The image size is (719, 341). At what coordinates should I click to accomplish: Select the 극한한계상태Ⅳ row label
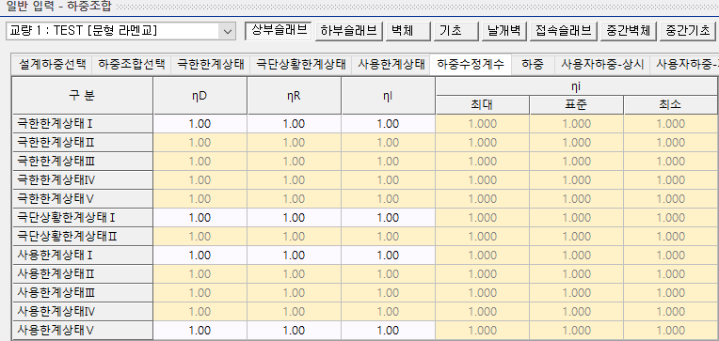coord(83,179)
